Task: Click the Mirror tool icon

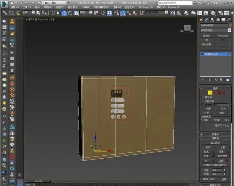Action: coord(173,13)
